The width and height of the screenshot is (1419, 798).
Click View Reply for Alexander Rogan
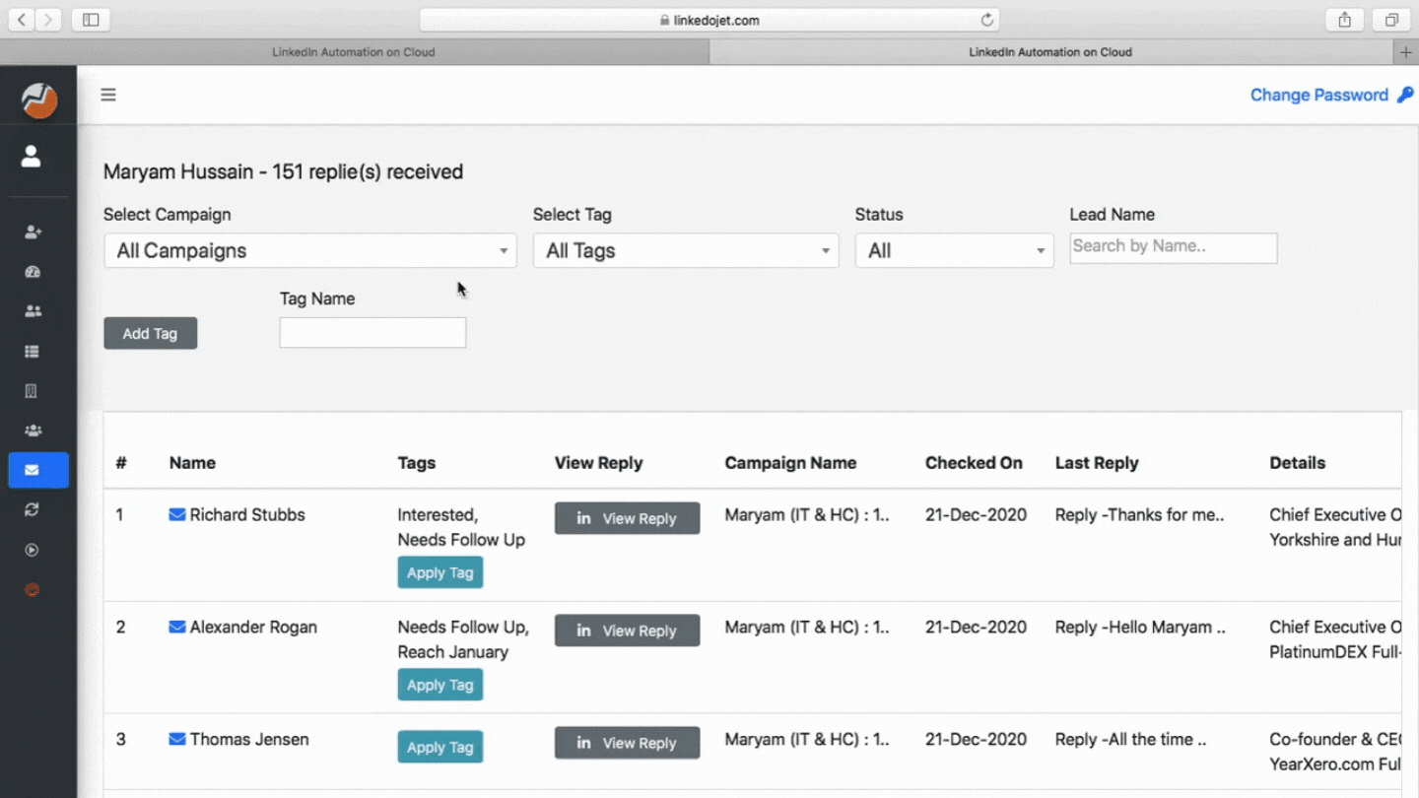pos(628,631)
